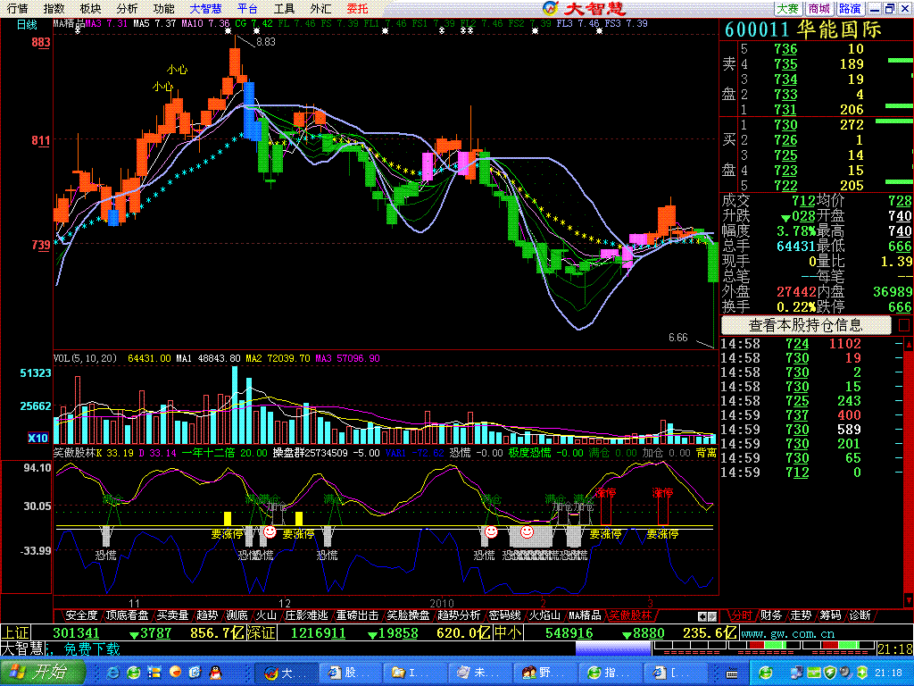
Task: Switch to the 分时 tab
Action: tap(742, 615)
